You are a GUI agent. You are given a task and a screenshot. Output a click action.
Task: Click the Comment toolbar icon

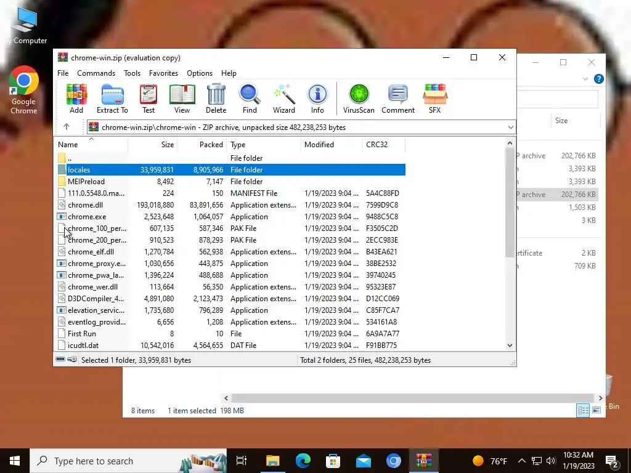tap(398, 99)
